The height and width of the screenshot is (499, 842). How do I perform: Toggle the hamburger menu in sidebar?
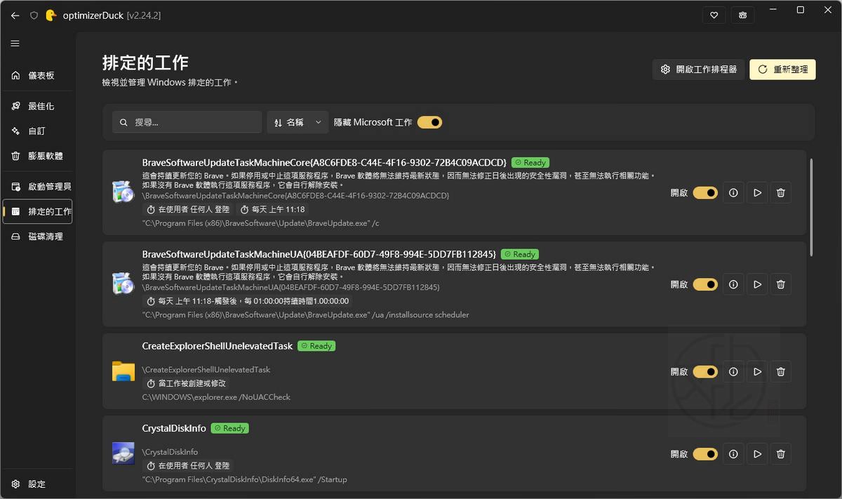[15, 44]
